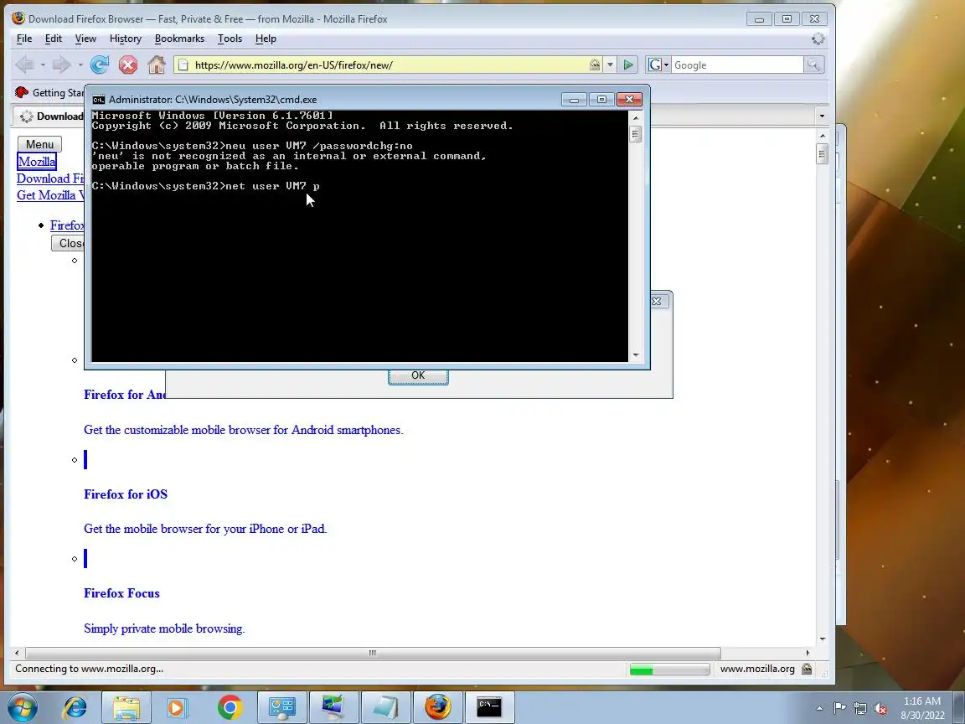Screen dimensions: 965x724
Task: Click the page loading progress bar
Action: (669, 670)
